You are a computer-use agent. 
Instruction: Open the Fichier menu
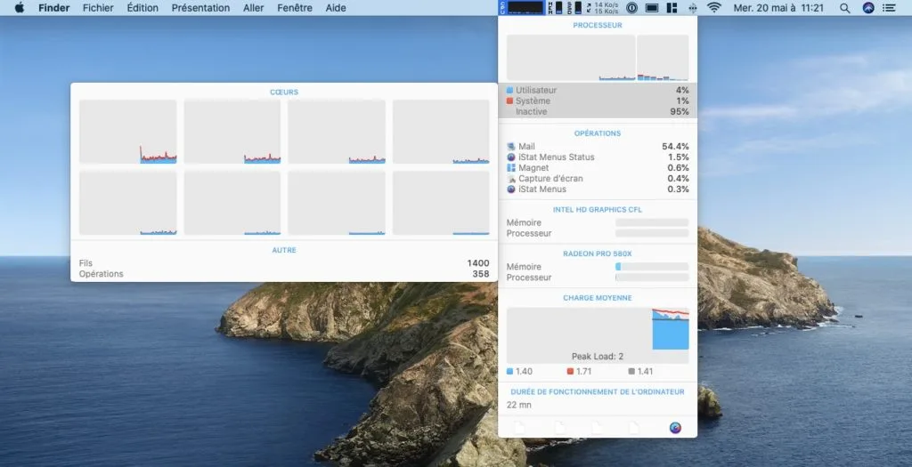[98, 7]
